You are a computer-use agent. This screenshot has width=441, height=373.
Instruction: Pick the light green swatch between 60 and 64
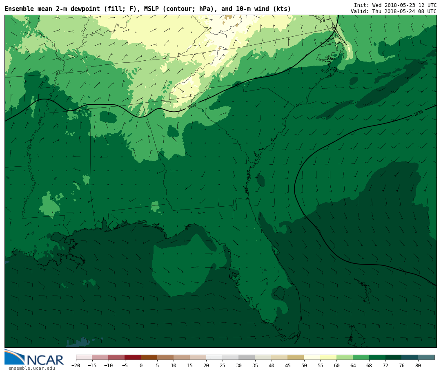(x=345, y=358)
